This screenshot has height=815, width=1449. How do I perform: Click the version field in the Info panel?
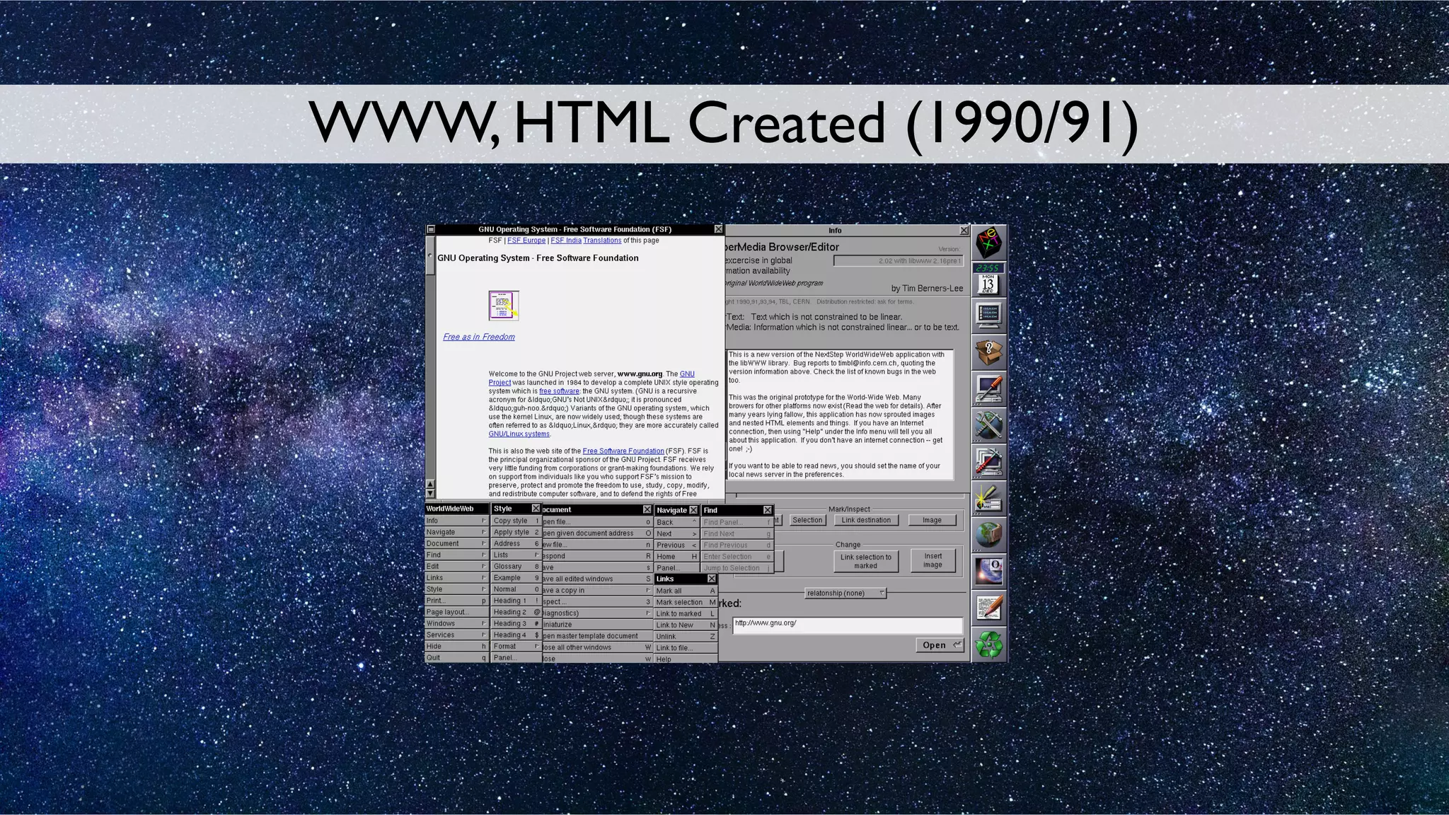coord(899,261)
